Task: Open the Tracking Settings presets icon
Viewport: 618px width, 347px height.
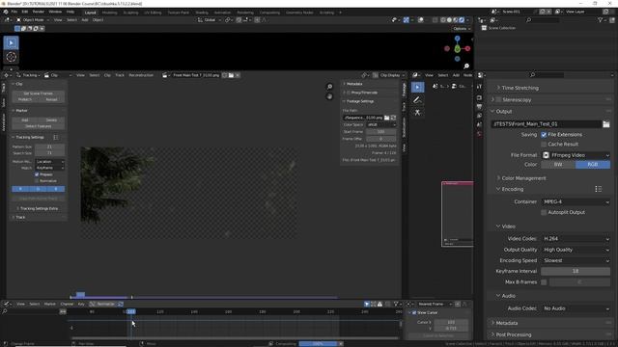Action: click(x=56, y=137)
